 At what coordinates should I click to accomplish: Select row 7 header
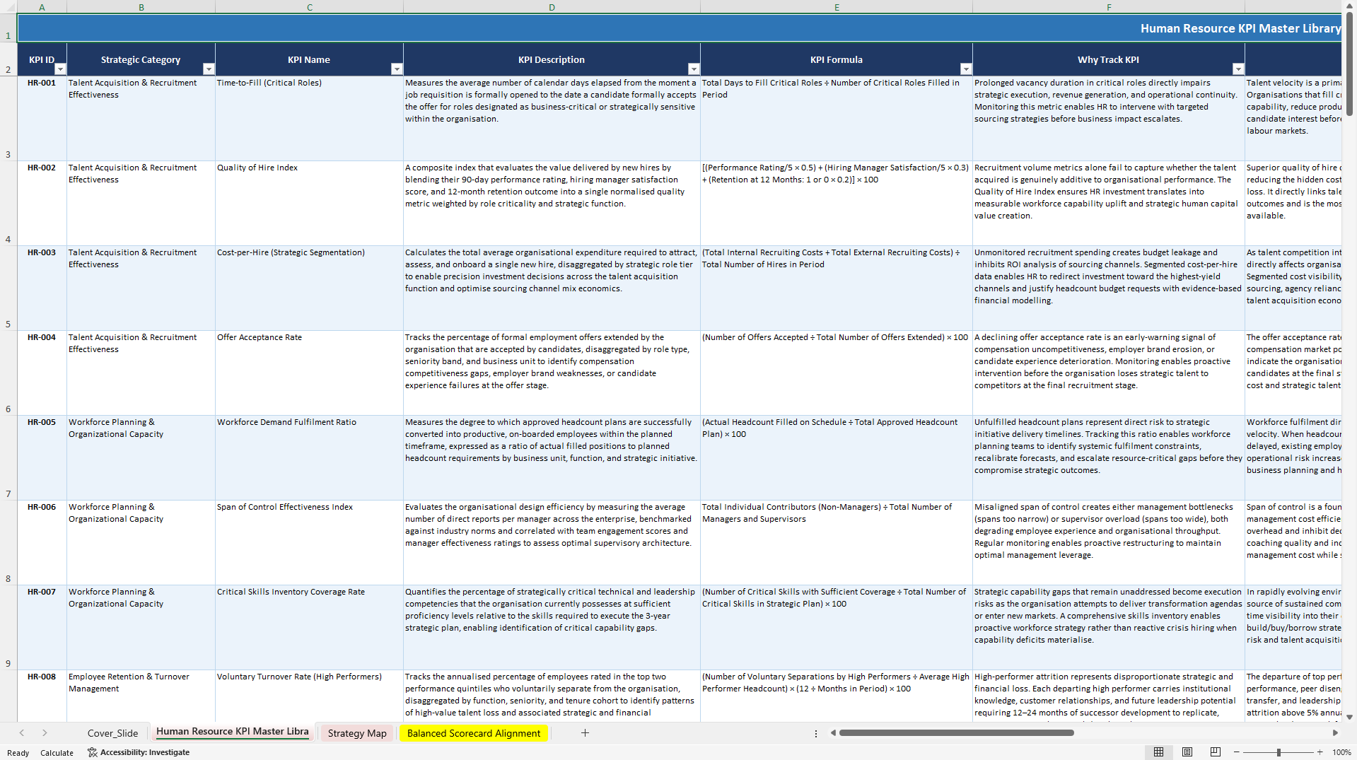(x=8, y=458)
